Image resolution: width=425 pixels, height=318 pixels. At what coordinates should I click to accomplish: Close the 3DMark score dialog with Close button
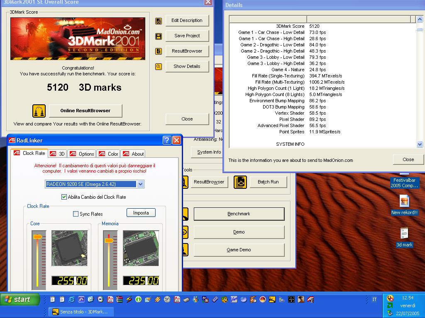pos(187,119)
